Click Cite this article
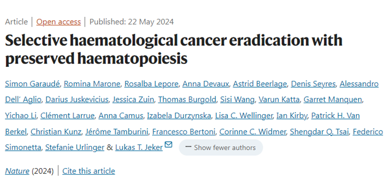This screenshot has height=196, width=392. pos(89,171)
